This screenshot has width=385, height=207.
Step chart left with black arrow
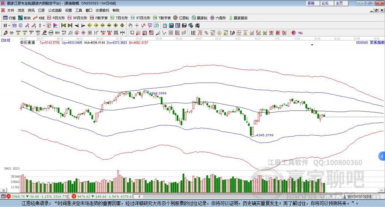point(77,26)
